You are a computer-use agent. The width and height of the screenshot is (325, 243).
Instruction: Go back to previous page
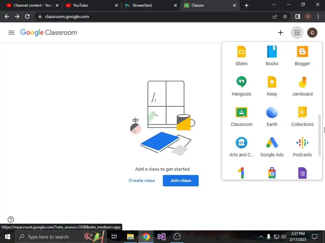(x=7, y=16)
